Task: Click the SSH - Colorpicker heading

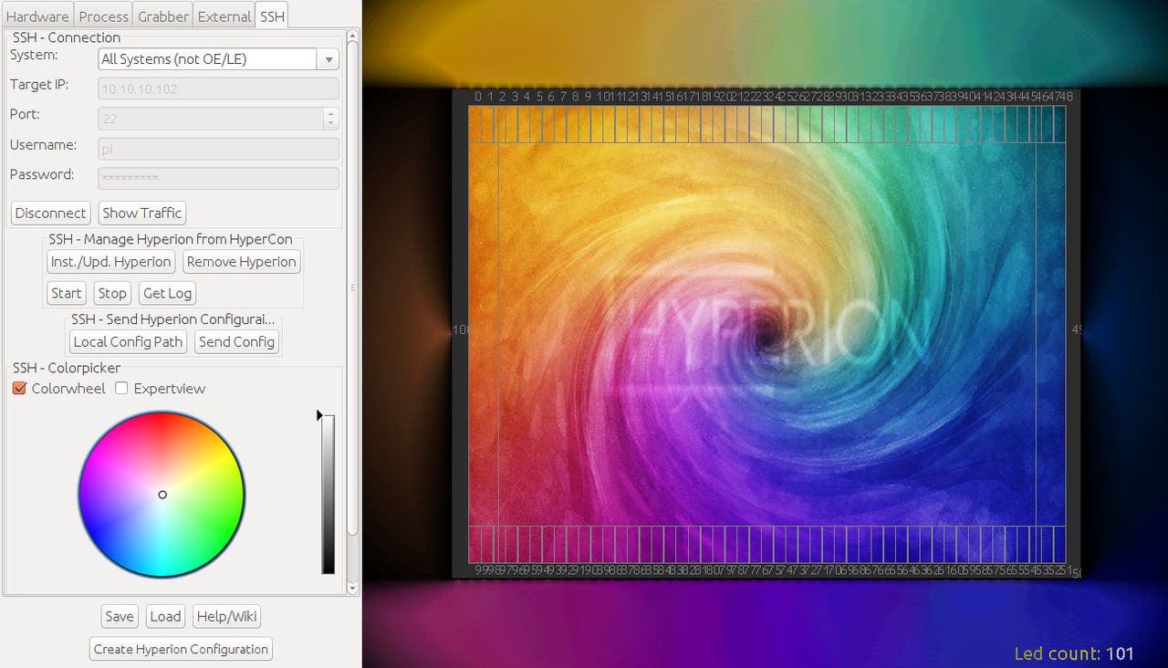Action: pyautogui.click(x=67, y=368)
